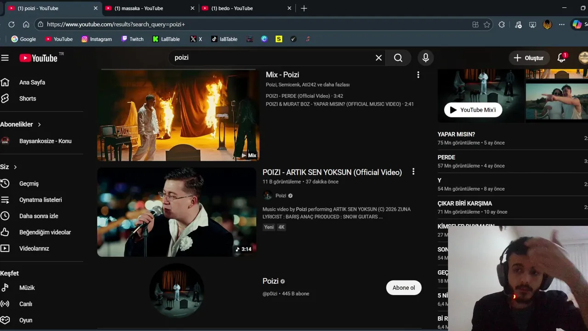Click the Shorts icon in the sidebar
The height and width of the screenshot is (331, 588).
point(5,98)
